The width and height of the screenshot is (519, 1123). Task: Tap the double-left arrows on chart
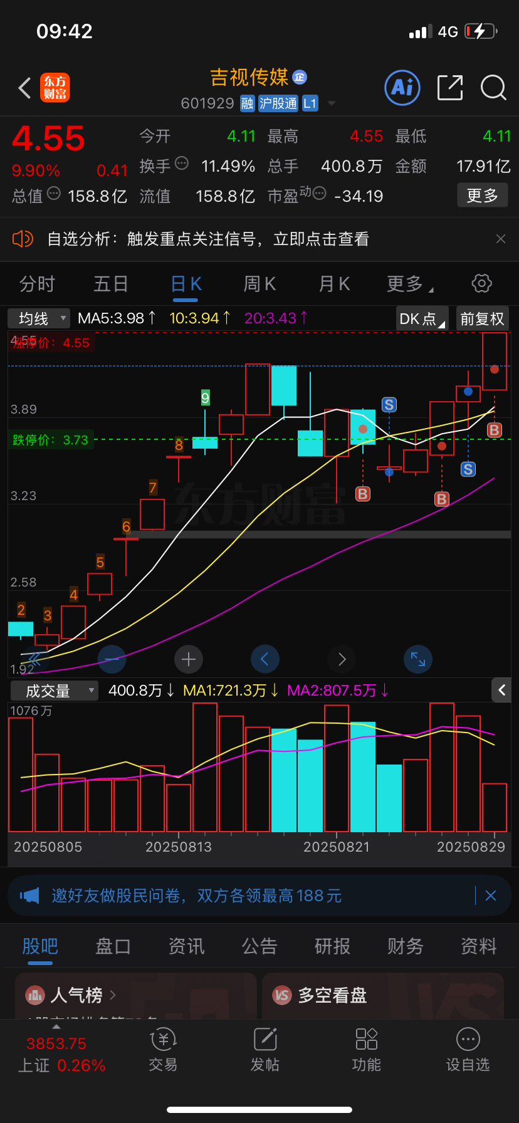(x=34, y=659)
